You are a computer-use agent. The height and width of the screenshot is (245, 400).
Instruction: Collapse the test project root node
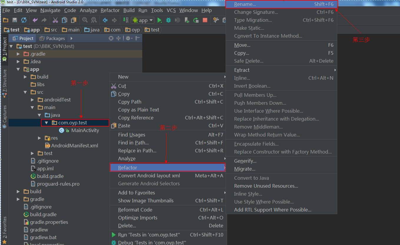pos(11,46)
